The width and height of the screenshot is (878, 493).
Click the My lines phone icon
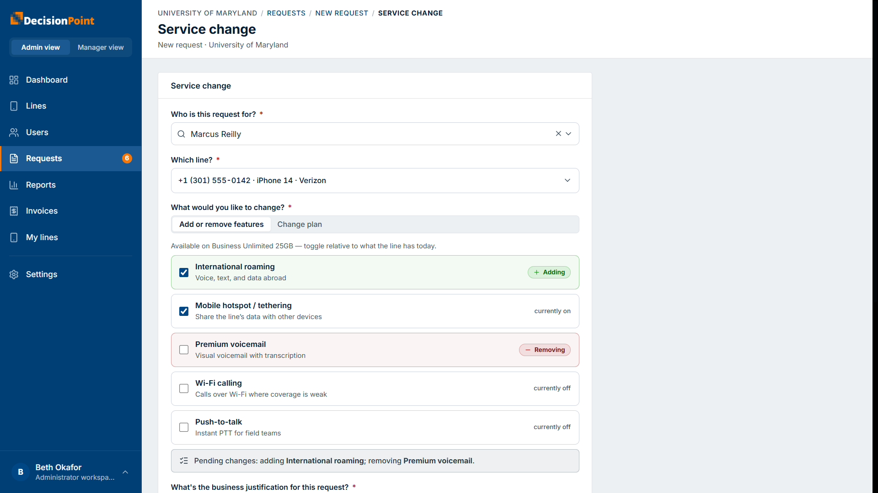click(14, 237)
